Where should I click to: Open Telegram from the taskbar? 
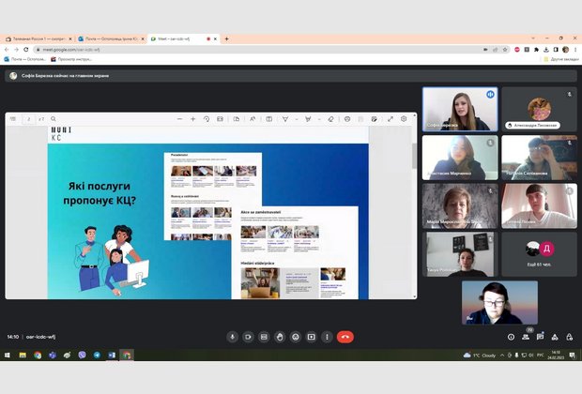97,355
